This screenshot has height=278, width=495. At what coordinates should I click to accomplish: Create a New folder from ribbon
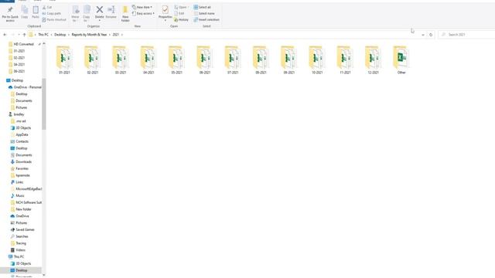[125, 14]
